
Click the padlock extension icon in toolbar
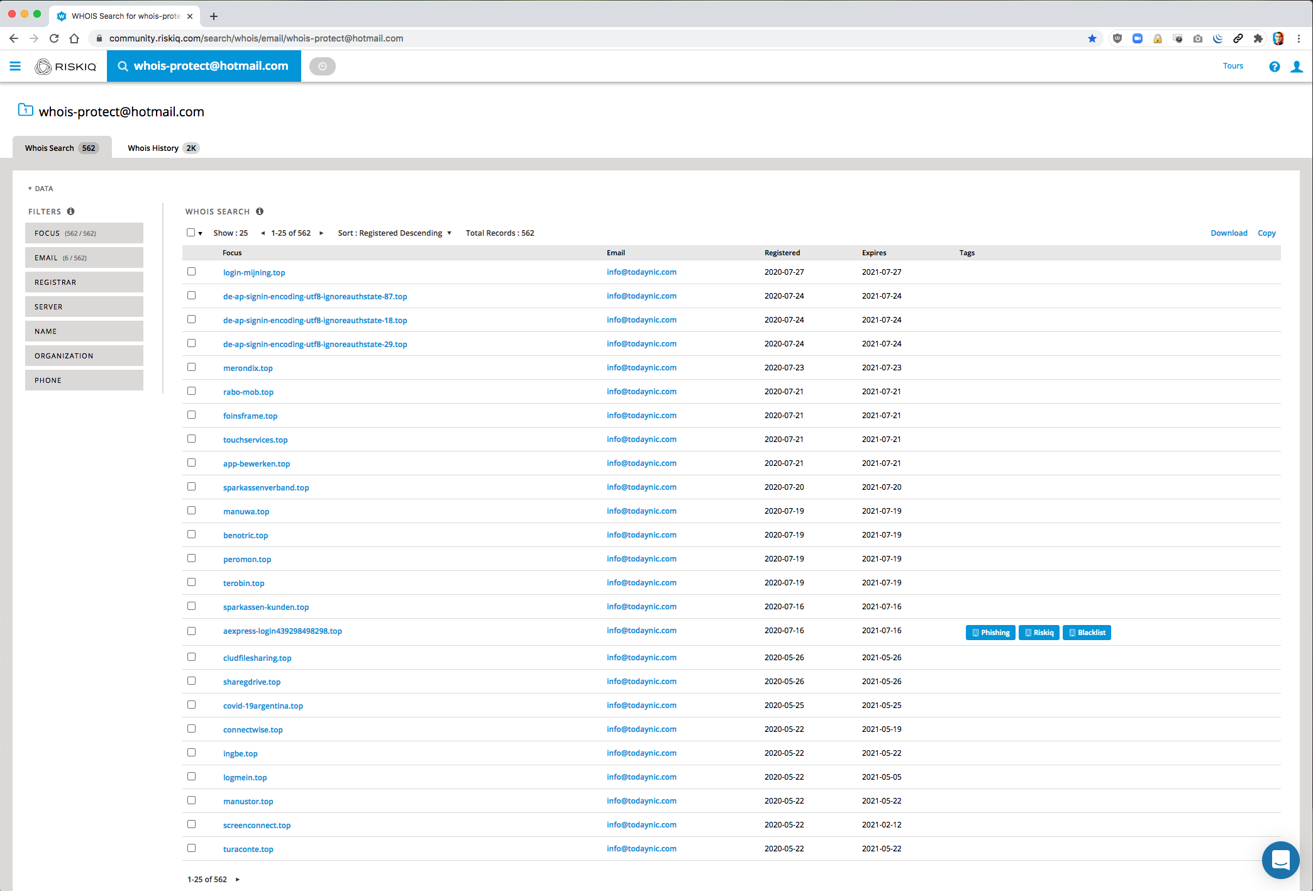(x=1158, y=38)
